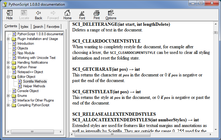Switch to the Favorites tab
This screenshot has height=140, width=221.
point(53,27)
